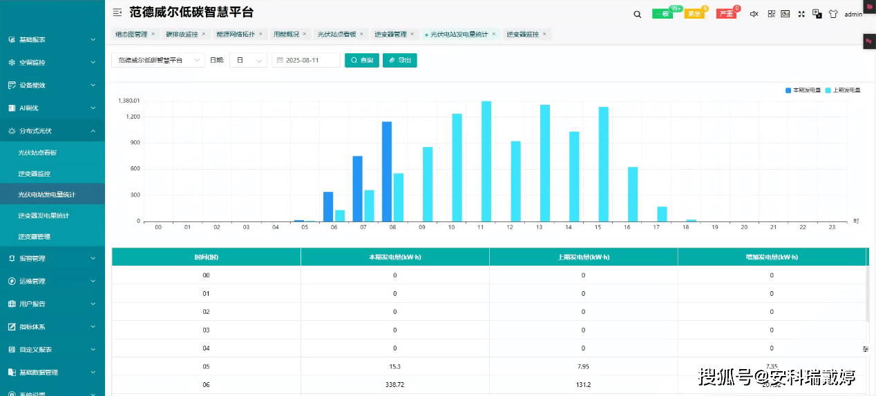The height and width of the screenshot is (396, 876).
Task: Close the 碳排放监控 tab
Action: click(203, 34)
